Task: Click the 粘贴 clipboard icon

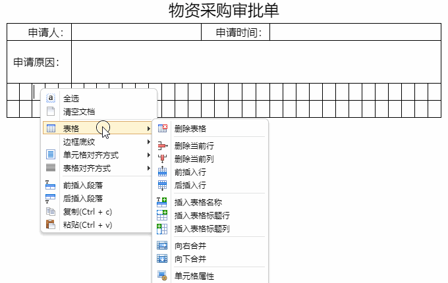Action: tap(51, 224)
